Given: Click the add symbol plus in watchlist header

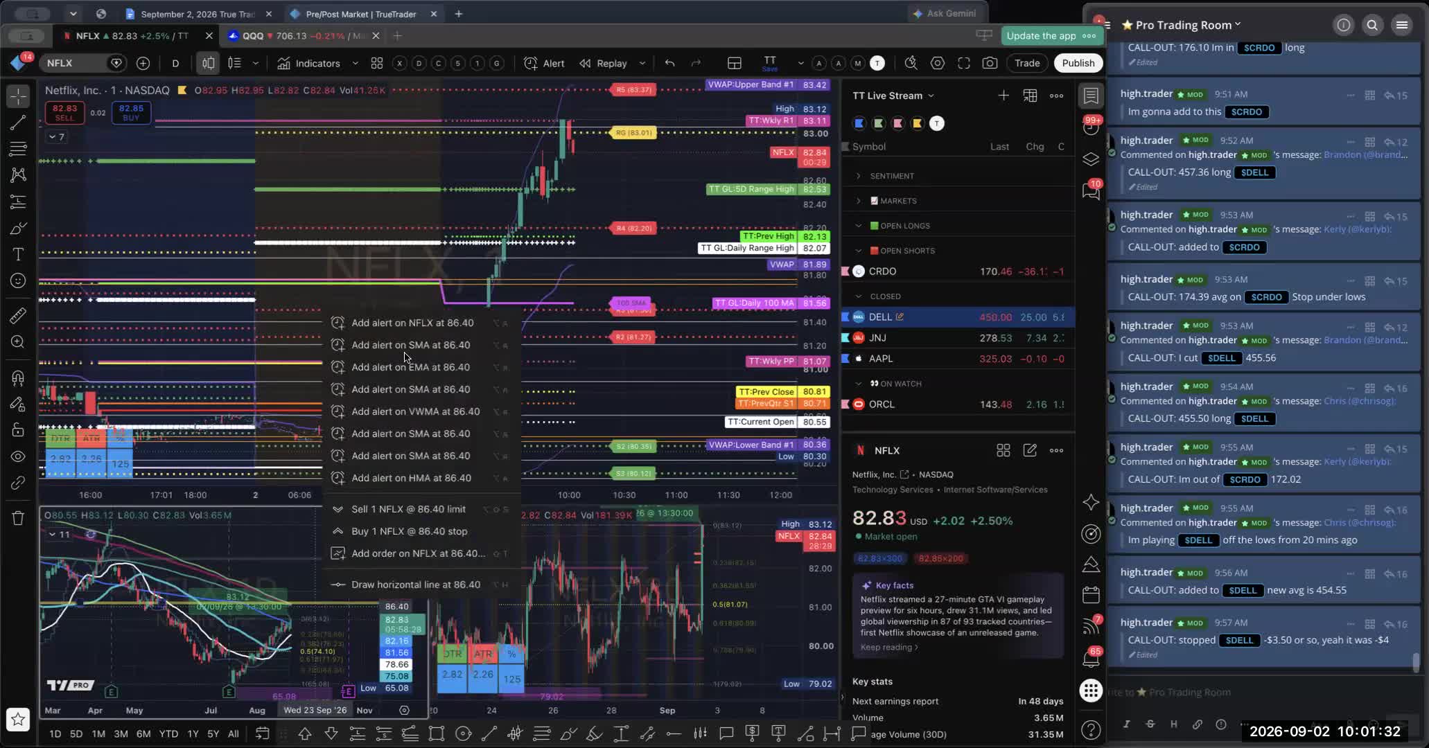Looking at the screenshot, I should [x=1003, y=96].
